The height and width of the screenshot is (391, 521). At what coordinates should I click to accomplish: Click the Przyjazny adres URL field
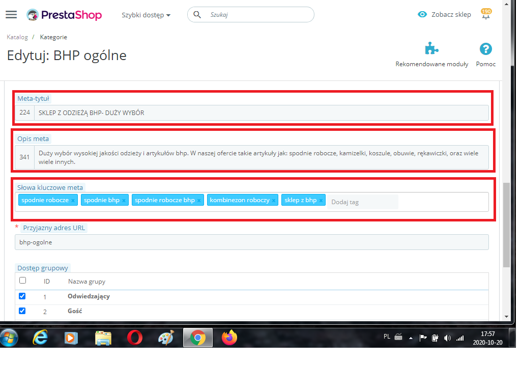click(251, 242)
